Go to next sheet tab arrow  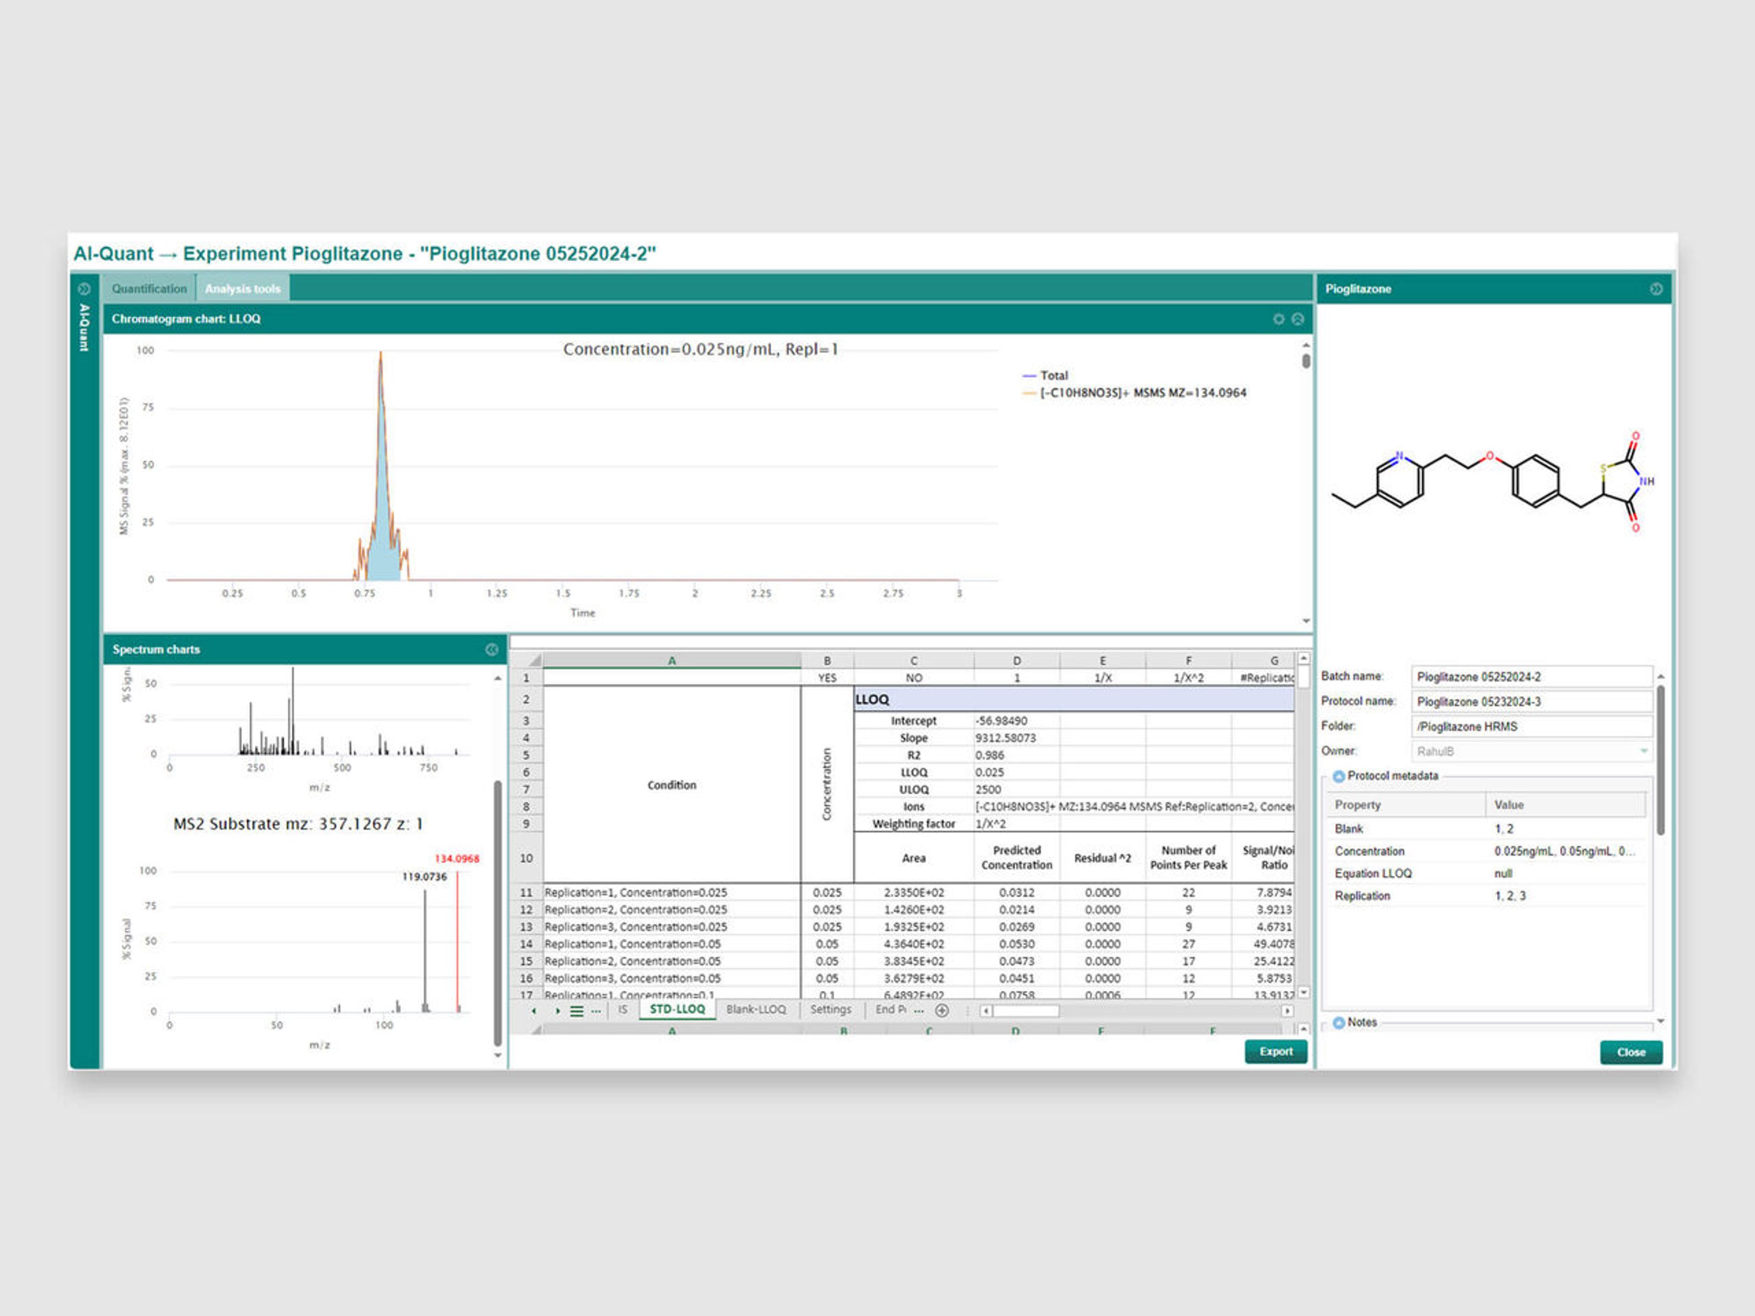[x=558, y=1011]
